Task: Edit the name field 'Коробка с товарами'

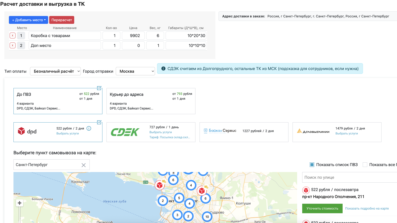Action: click(x=65, y=36)
